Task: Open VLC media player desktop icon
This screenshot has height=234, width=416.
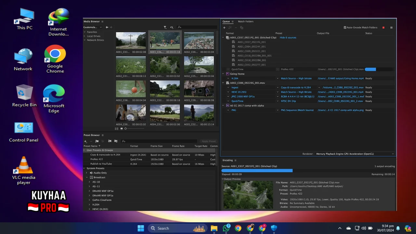Action: click(24, 171)
